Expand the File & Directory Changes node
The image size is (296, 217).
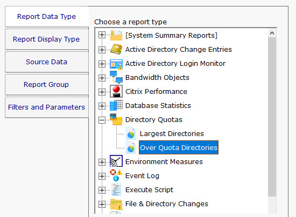[102, 204]
